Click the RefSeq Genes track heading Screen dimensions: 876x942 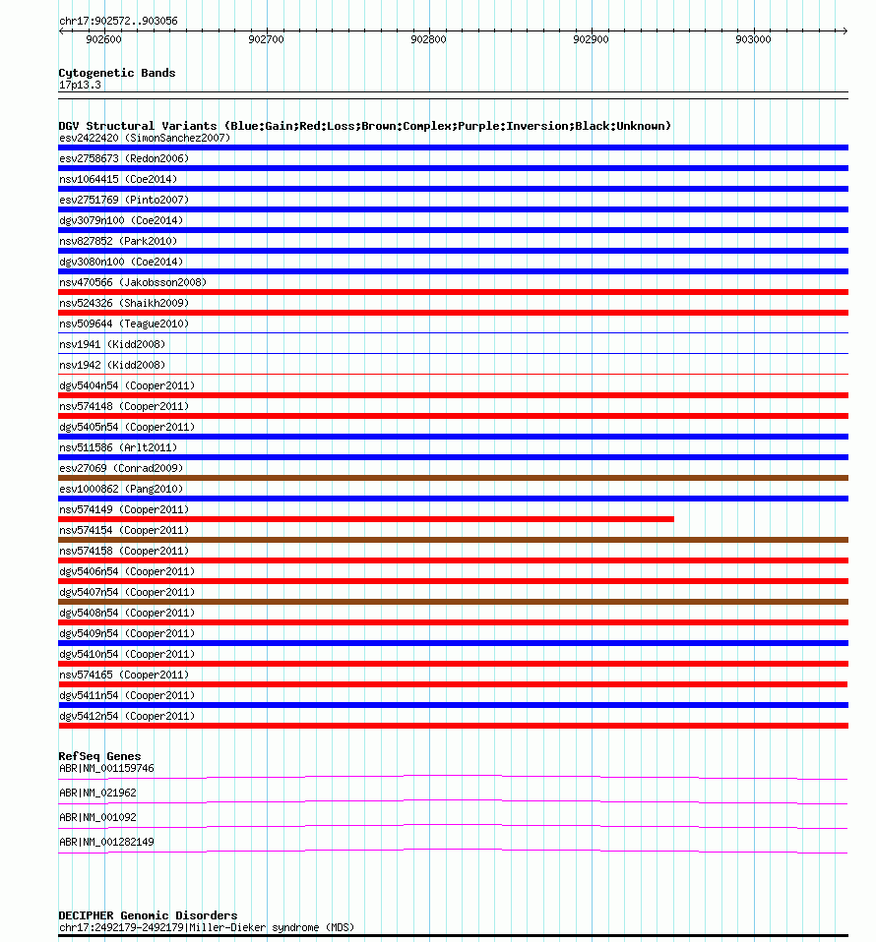tap(99, 756)
